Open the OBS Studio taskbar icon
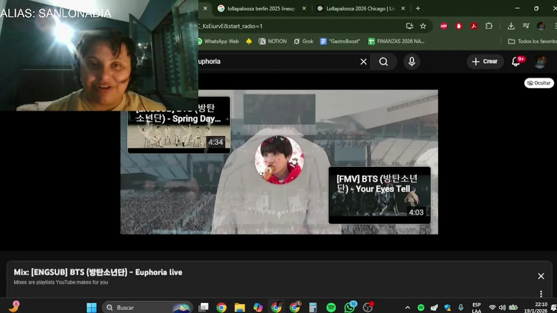The width and height of the screenshot is (557, 313). (x=368, y=307)
